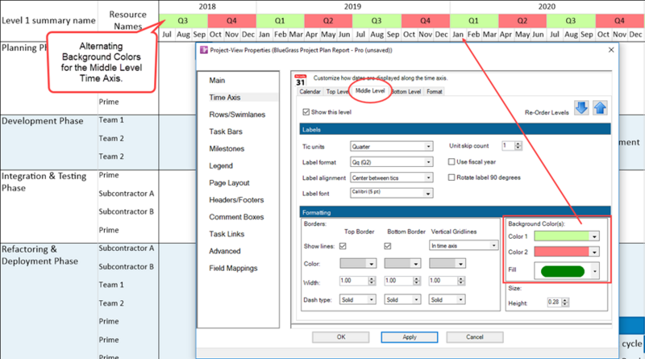Open the Headers/Footers settings page

pyautogui.click(x=236, y=200)
